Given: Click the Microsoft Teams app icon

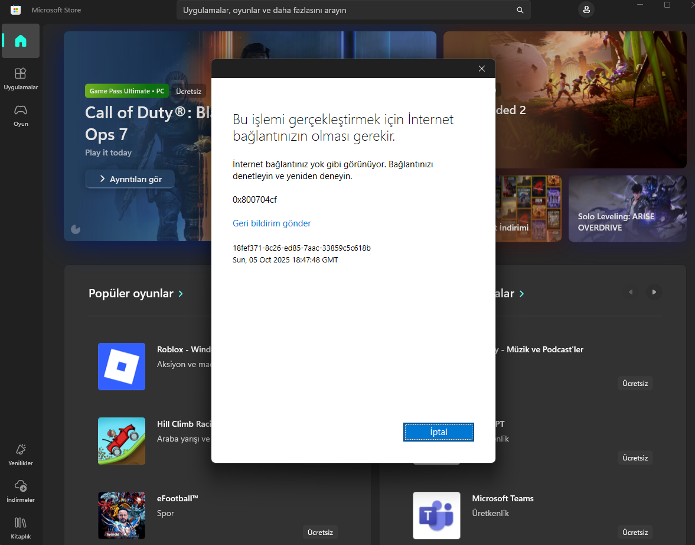Looking at the screenshot, I should point(436,515).
